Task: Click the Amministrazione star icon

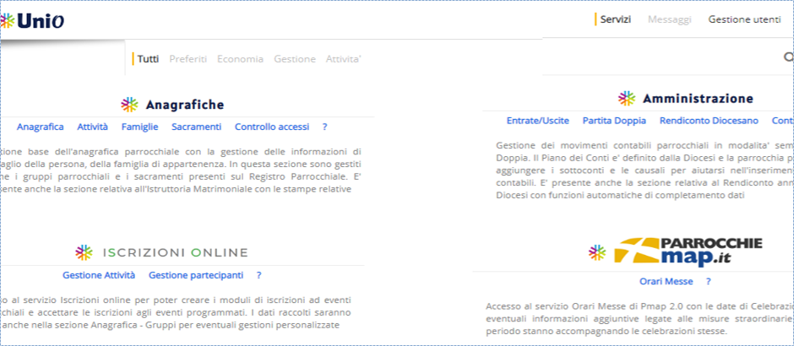Action: click(626, 99)
